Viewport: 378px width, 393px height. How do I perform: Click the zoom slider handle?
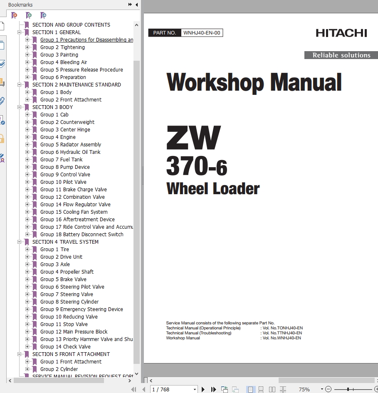pyautogui.click(x=348, y=389)
